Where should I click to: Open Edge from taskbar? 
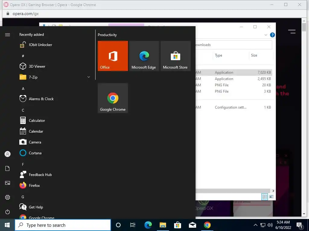(148, 225)
